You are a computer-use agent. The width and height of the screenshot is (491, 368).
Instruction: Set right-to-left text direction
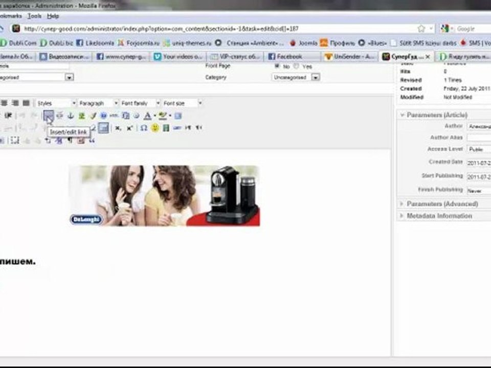tap(199, 128)
